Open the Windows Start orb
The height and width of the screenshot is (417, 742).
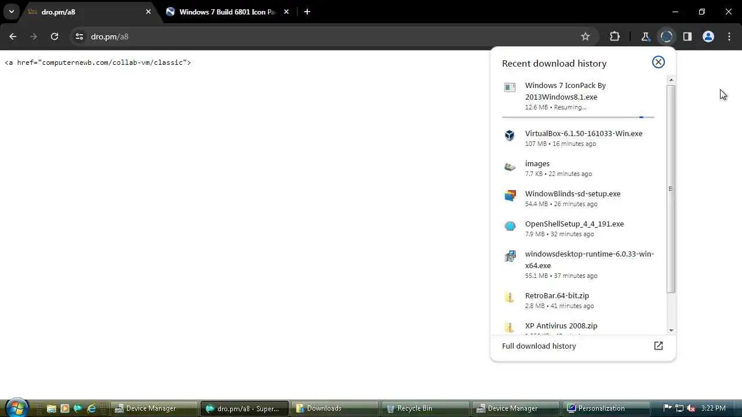16,408
